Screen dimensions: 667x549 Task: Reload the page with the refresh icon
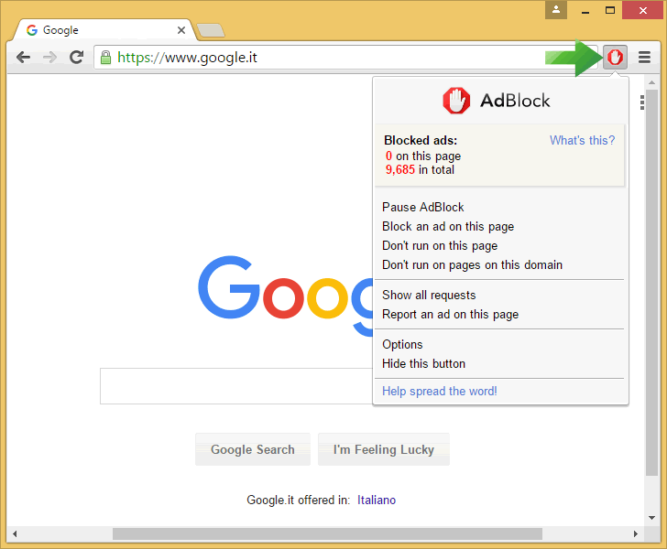[77, 57]
